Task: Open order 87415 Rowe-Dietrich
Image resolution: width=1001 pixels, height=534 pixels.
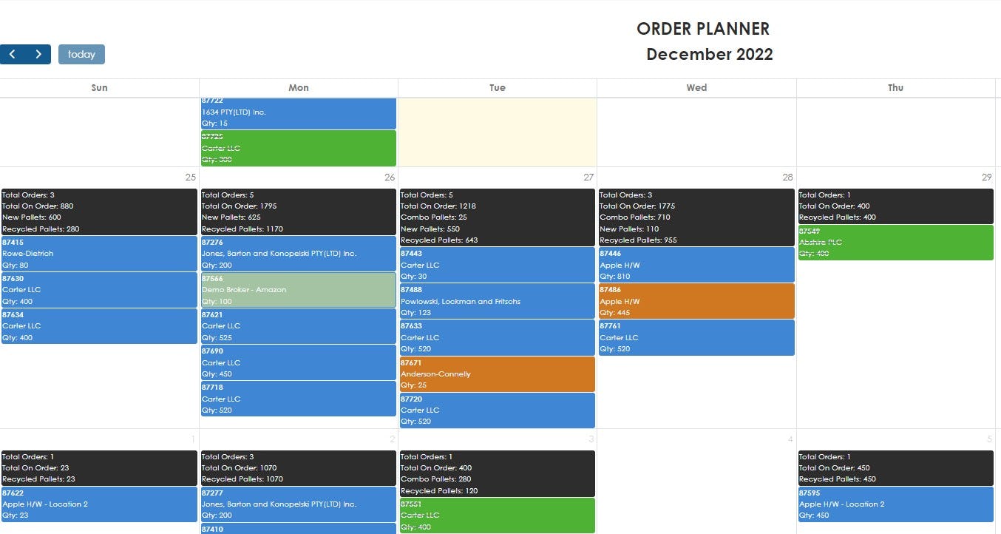Action: [99, 254]
